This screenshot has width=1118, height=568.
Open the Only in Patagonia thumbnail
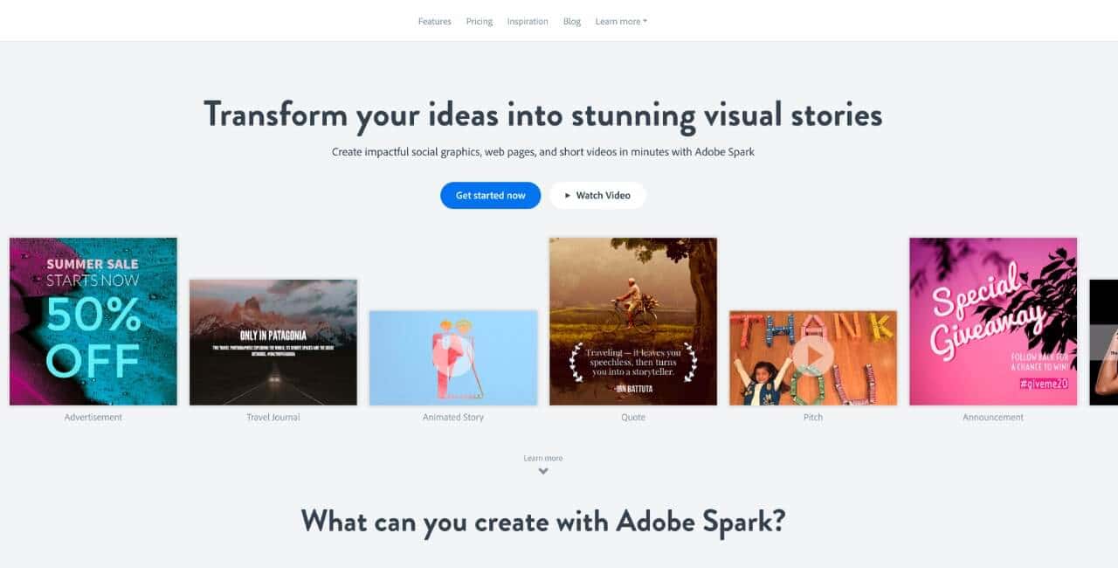[273, 343]
